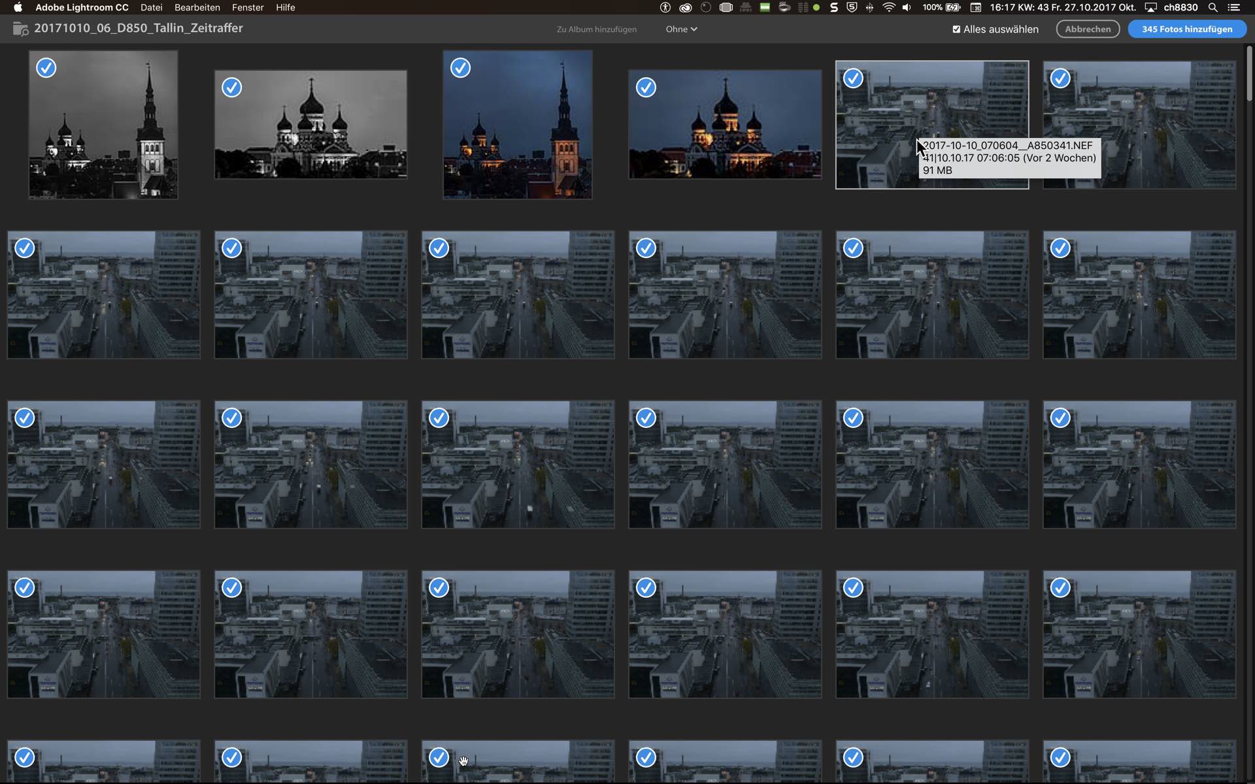Uncheck first cityscape thumbnail in second row
Screen dimensions: 1255x784
(x=24, y=248)
